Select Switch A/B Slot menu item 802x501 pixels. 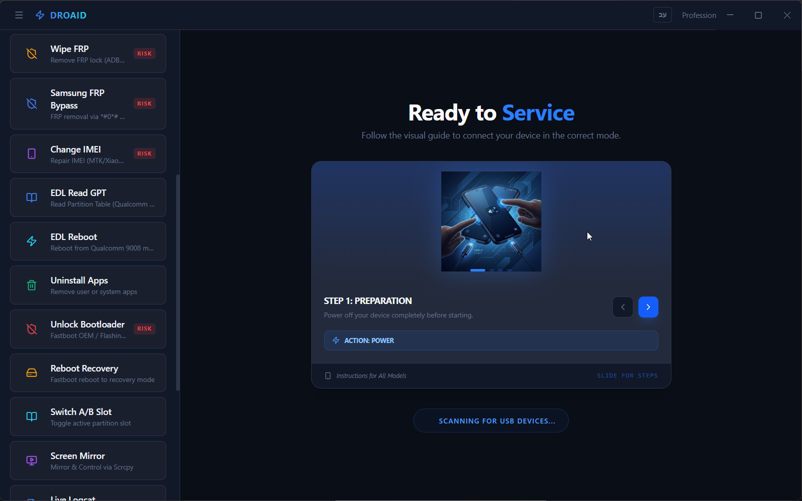pos(88,416)
